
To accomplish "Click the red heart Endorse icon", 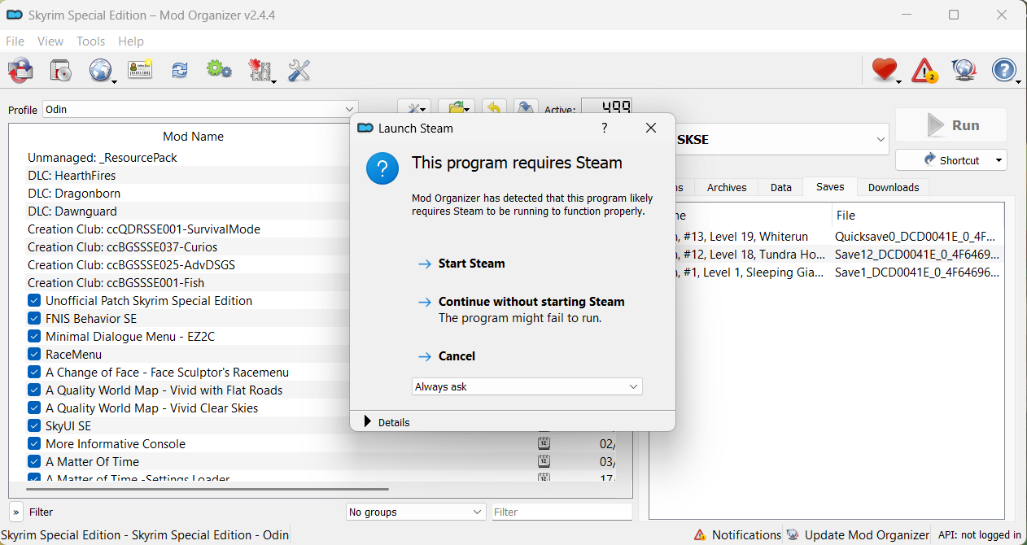I will [884, 71].
